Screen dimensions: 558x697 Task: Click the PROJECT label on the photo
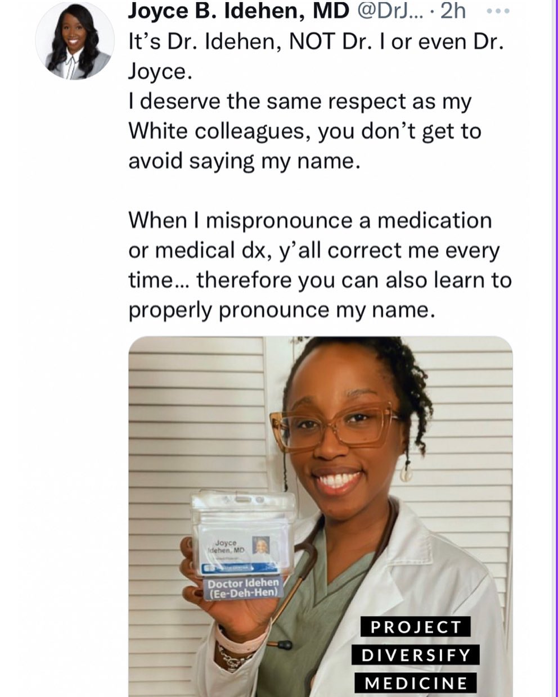416,627
